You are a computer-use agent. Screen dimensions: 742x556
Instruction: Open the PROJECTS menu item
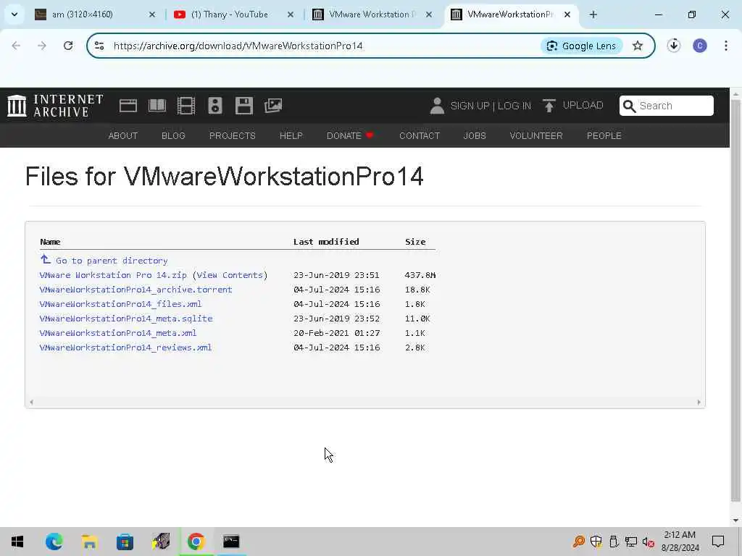click(233, 135)
